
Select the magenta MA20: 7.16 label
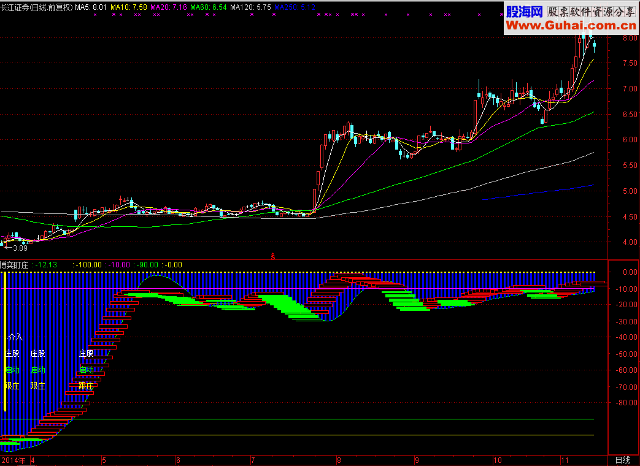click(169, 7)
